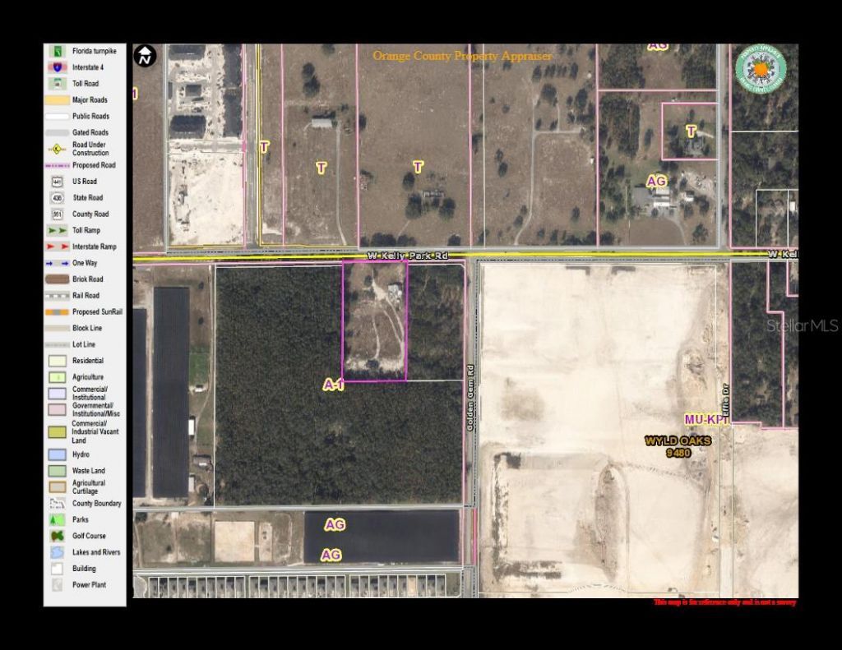Select the Power Plant legend icon
Viewport: 842px width, 650px height.
click(x=56, y=584)
